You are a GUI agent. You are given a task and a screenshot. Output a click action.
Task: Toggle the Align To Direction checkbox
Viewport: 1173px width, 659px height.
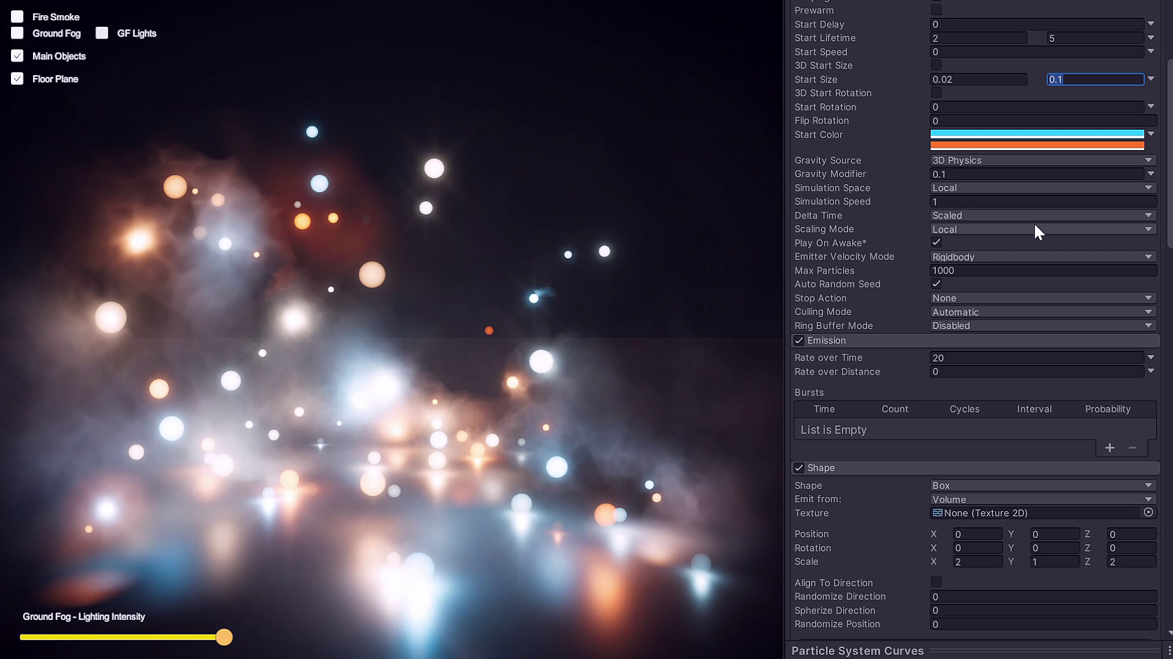936,582
